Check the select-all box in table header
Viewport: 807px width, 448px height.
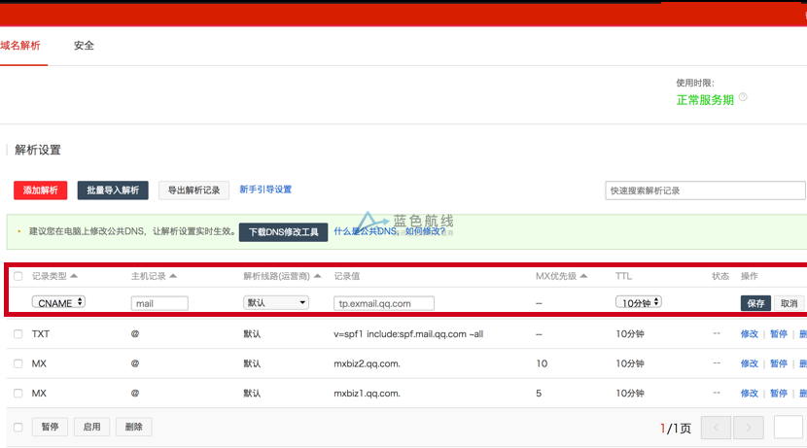point(18,277)
